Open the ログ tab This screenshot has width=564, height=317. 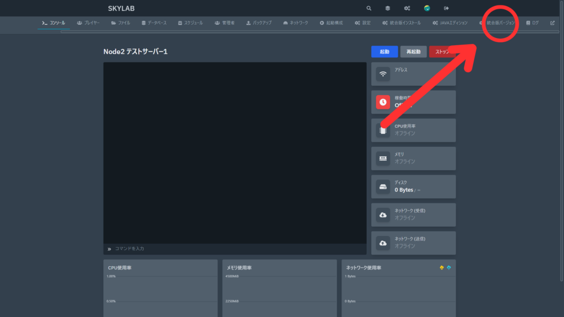click(533, 23)
